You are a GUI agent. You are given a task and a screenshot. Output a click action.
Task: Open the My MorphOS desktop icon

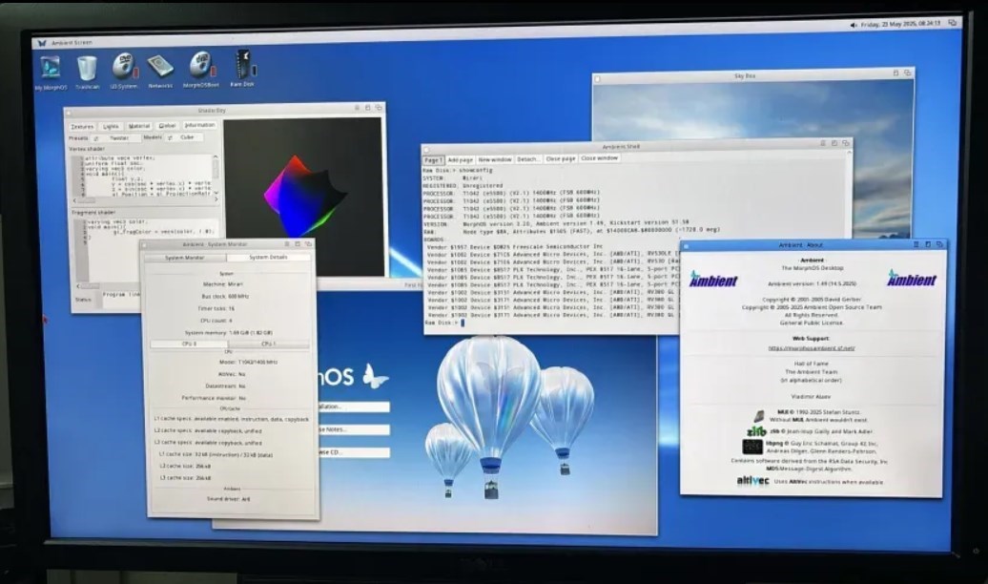coord(50,67)
